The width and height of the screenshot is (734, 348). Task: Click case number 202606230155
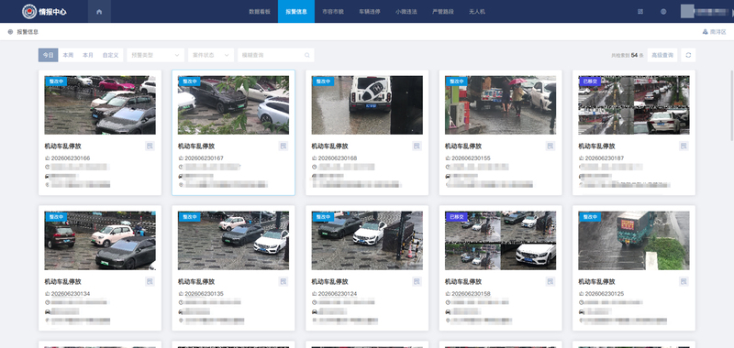(471, 158)
